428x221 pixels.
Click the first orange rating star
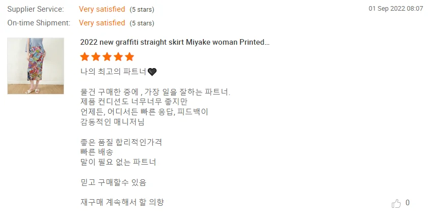click(x=85, y=56)
